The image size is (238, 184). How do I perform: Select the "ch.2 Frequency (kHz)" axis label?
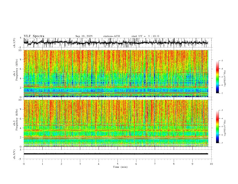[x=16, y=119]
